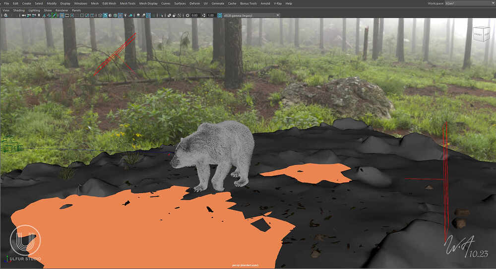Open the Panels menu
Image resolution: width=496 pixels, height=269 pixels.
point(76,10)
